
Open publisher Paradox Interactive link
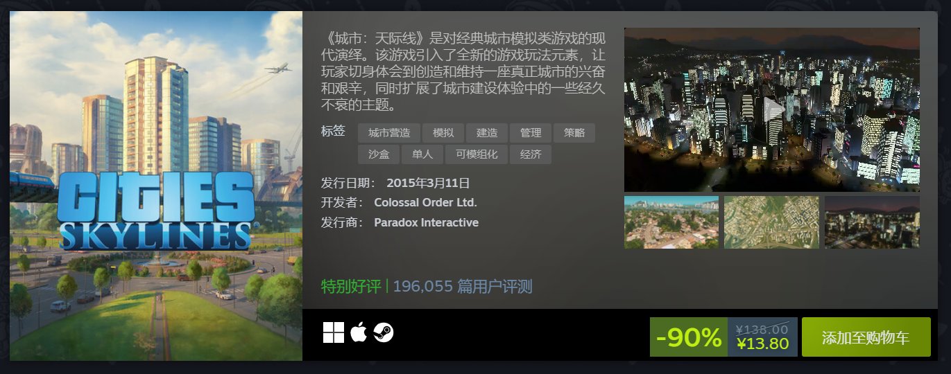click(x=426, y=223)
